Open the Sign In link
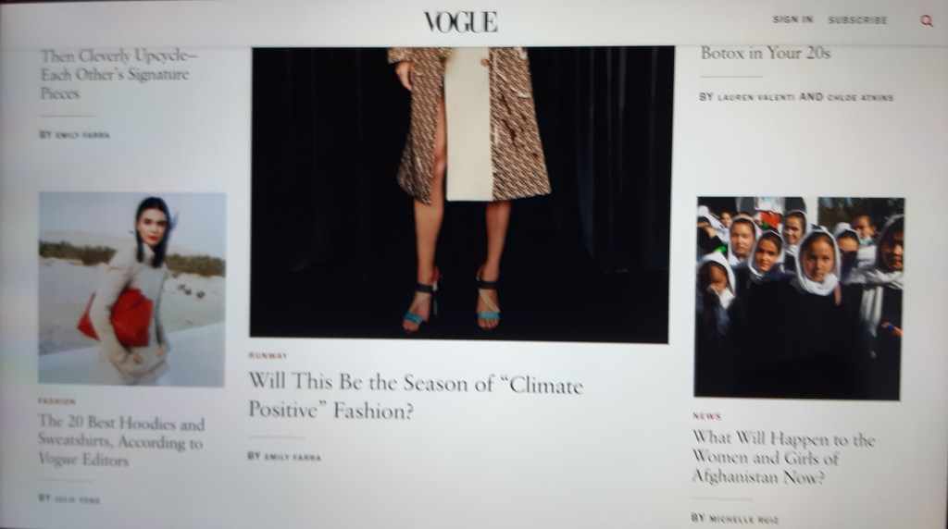 (x=792, y=20)
